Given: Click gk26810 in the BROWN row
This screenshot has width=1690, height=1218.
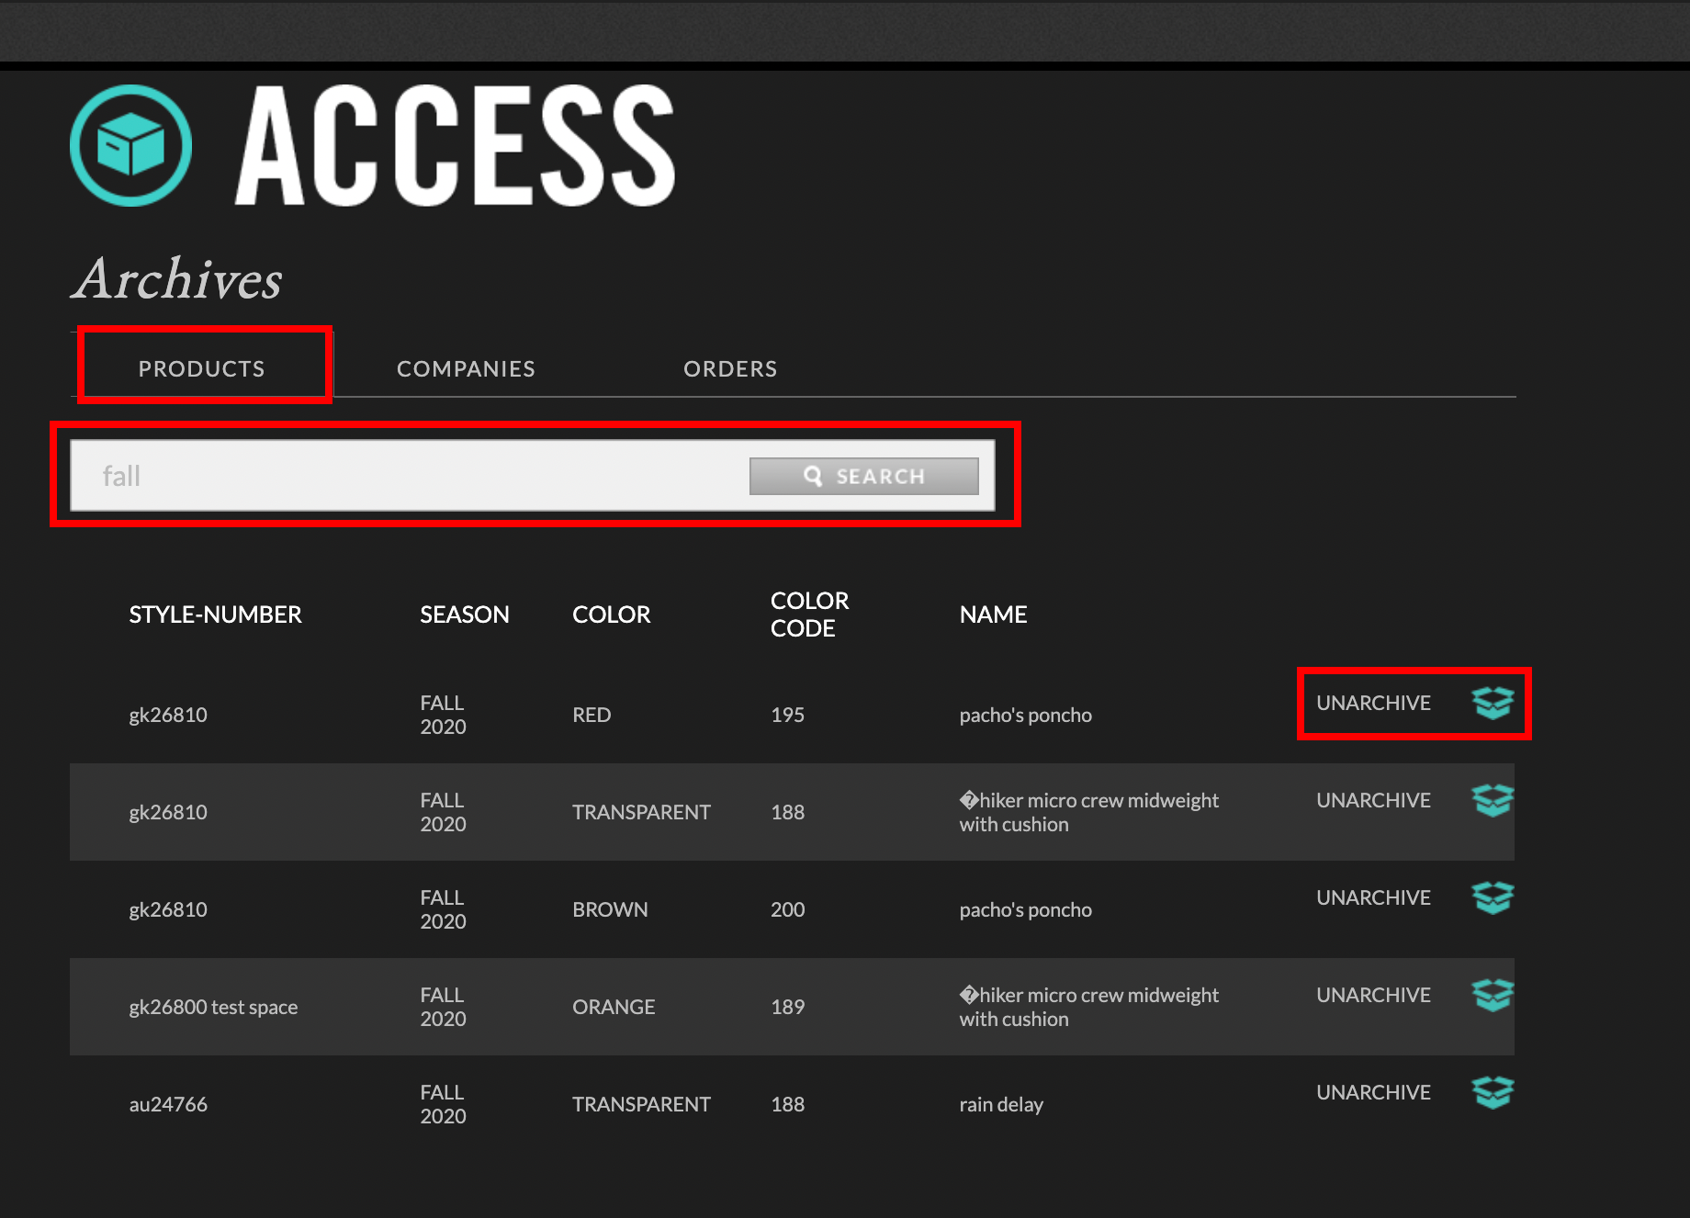Looking at the screenshot, I should coord(168,909).
